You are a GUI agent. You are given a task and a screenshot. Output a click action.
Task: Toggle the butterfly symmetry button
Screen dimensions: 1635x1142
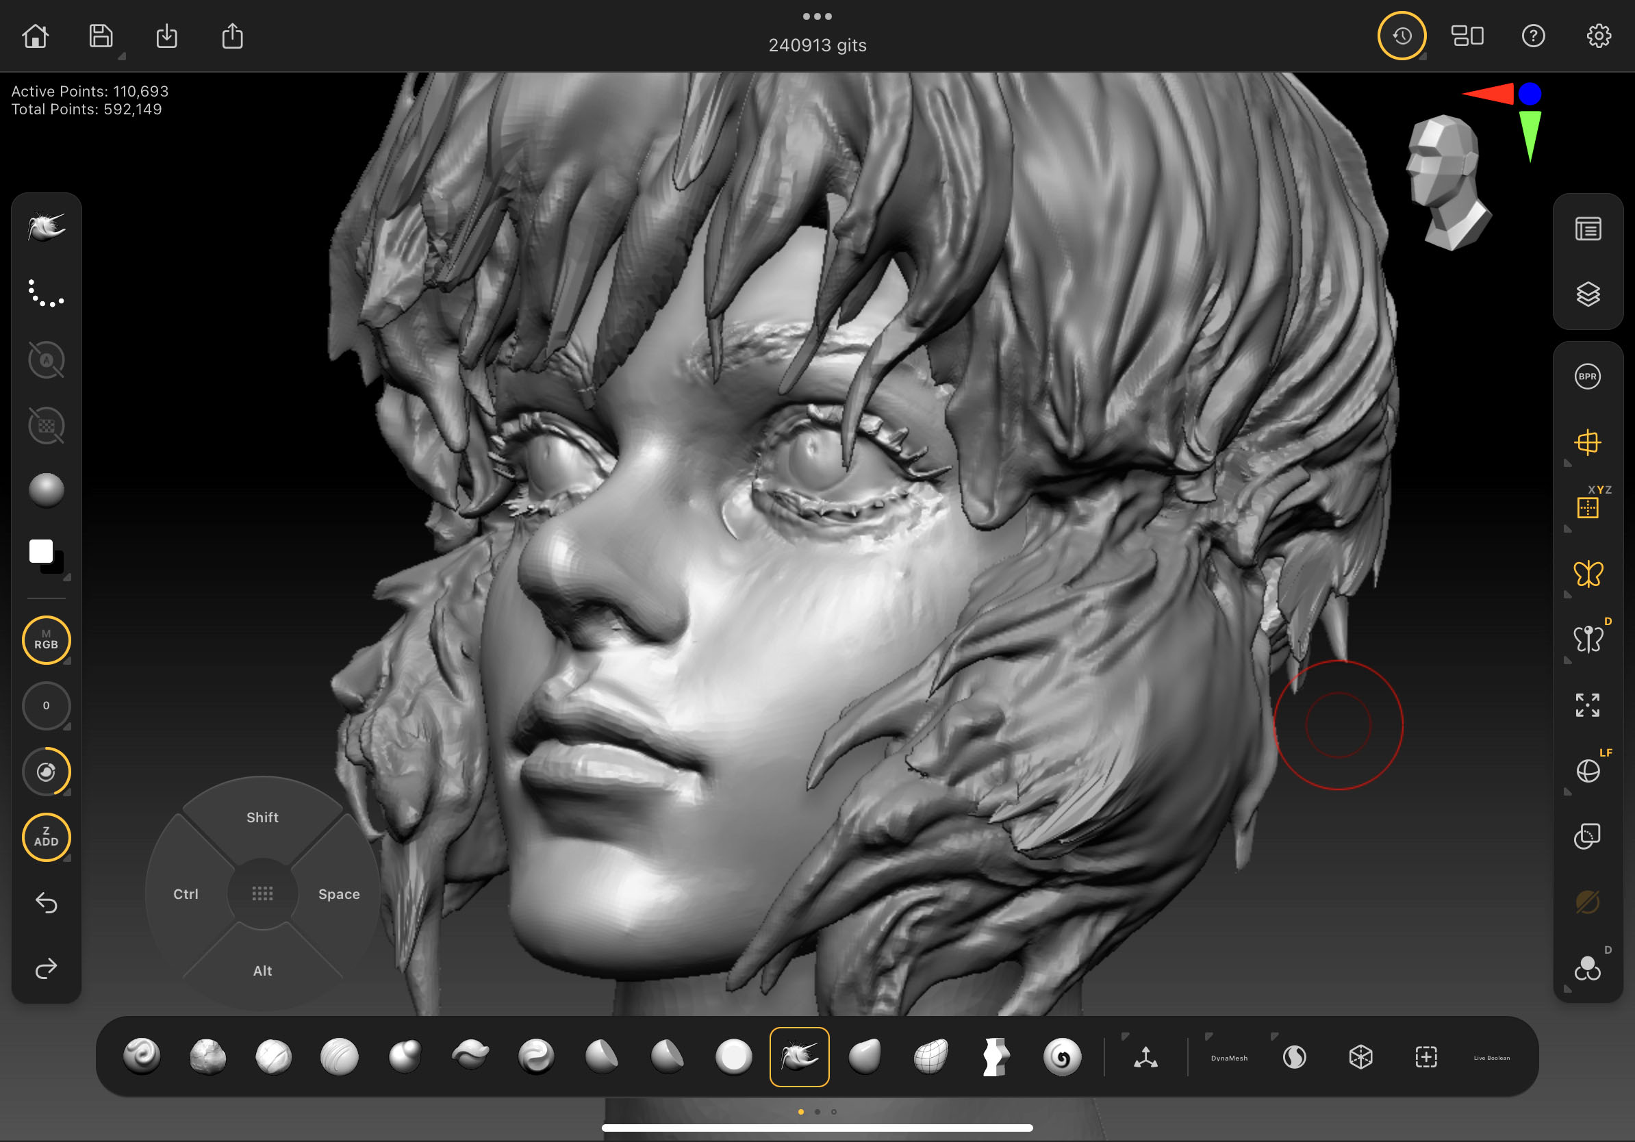pos(1587,574)
